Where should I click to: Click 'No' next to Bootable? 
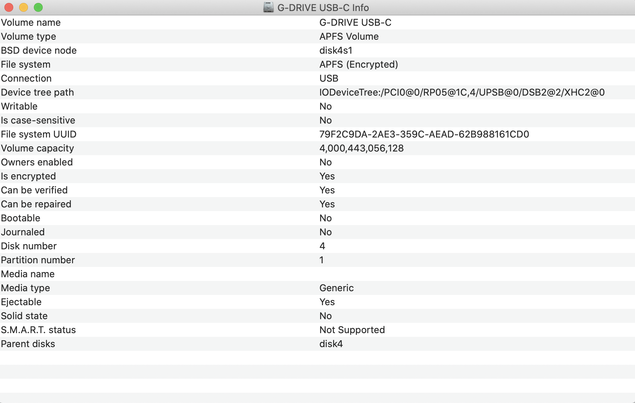[x=326, y=218]
